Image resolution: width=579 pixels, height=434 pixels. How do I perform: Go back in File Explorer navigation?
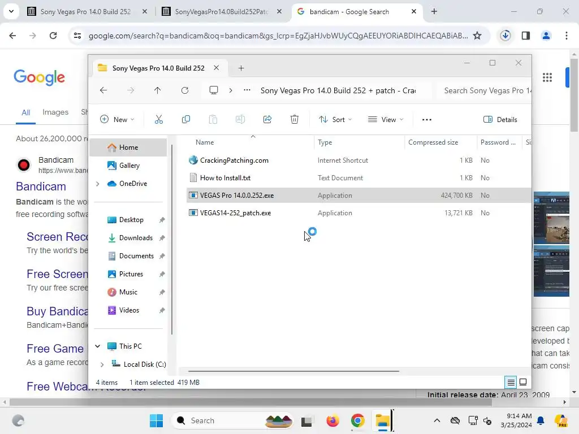tap(103, 90)
